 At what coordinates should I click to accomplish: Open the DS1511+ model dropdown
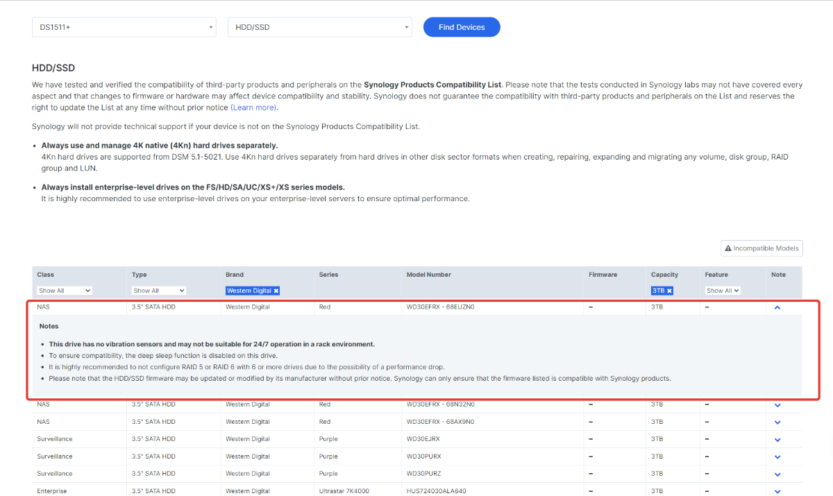pos(124,27)
